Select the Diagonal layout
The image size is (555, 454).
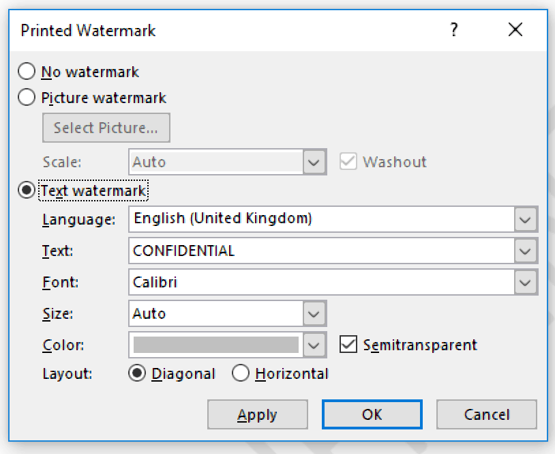[136, 373]
